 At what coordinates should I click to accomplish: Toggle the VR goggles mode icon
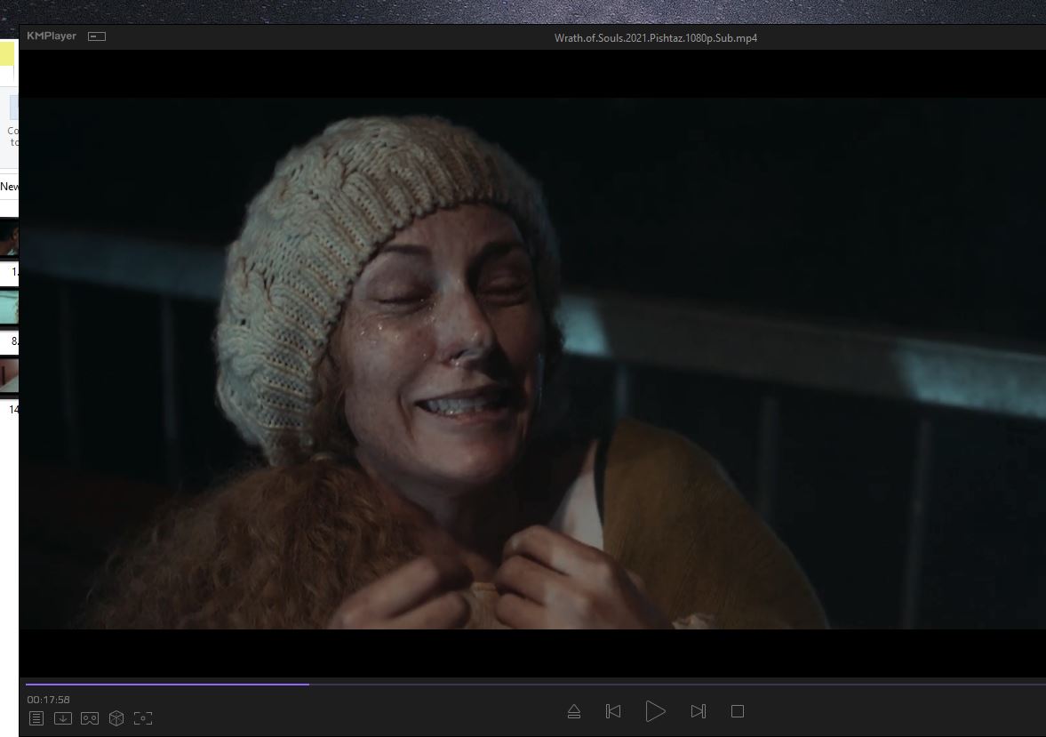[90, 718]
